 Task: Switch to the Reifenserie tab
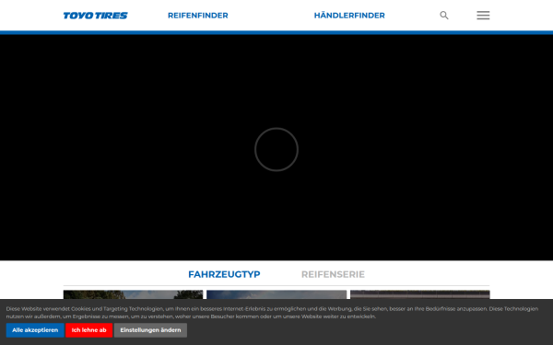click(x=333, y=274)
